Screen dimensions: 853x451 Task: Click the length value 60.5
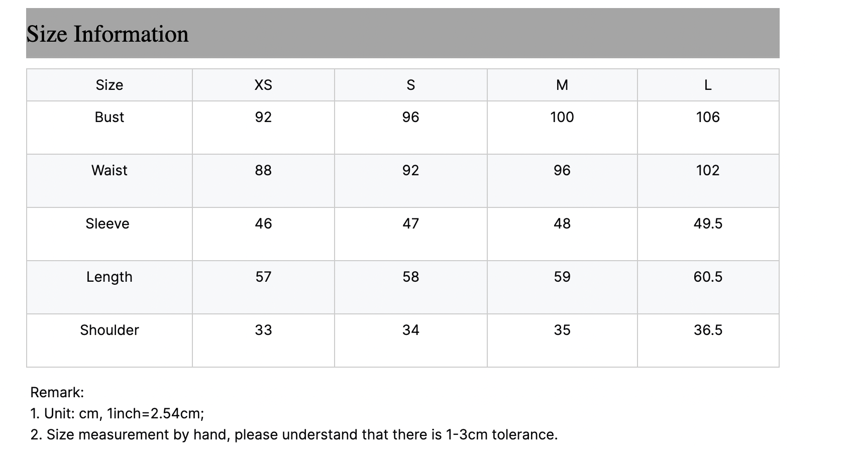pyautogui.click(x=708, y=277)
